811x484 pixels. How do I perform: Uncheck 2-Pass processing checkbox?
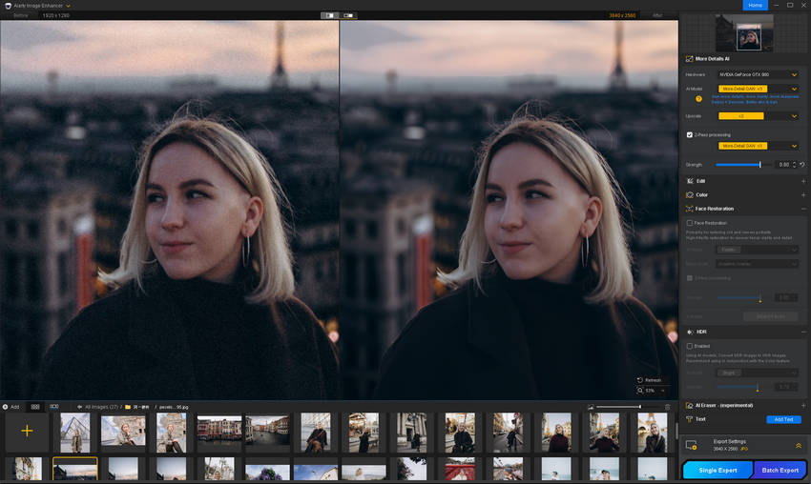coord(690,135)
